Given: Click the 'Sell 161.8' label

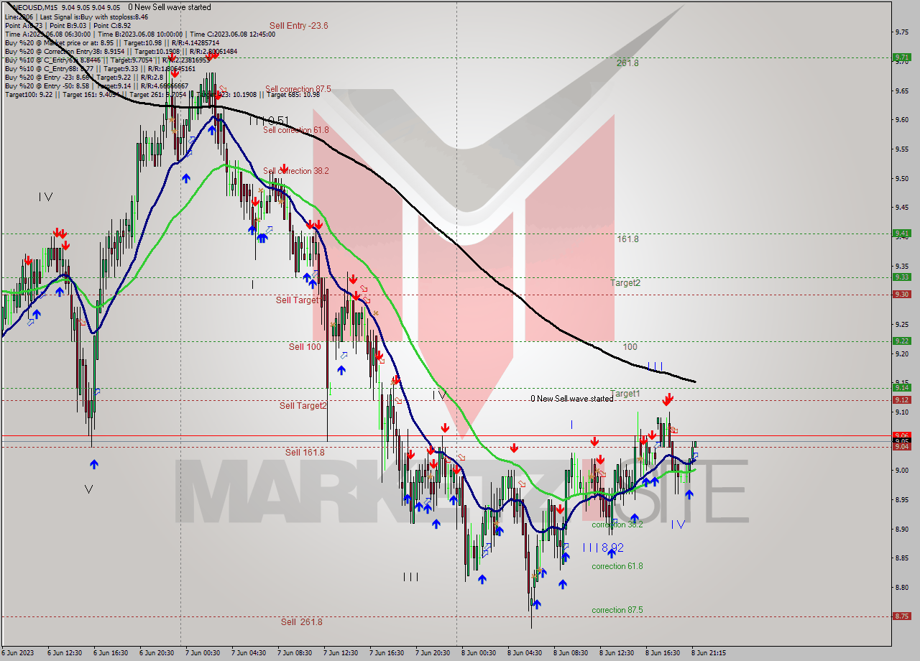Looking at the screenshot, I should pos(305,453).
